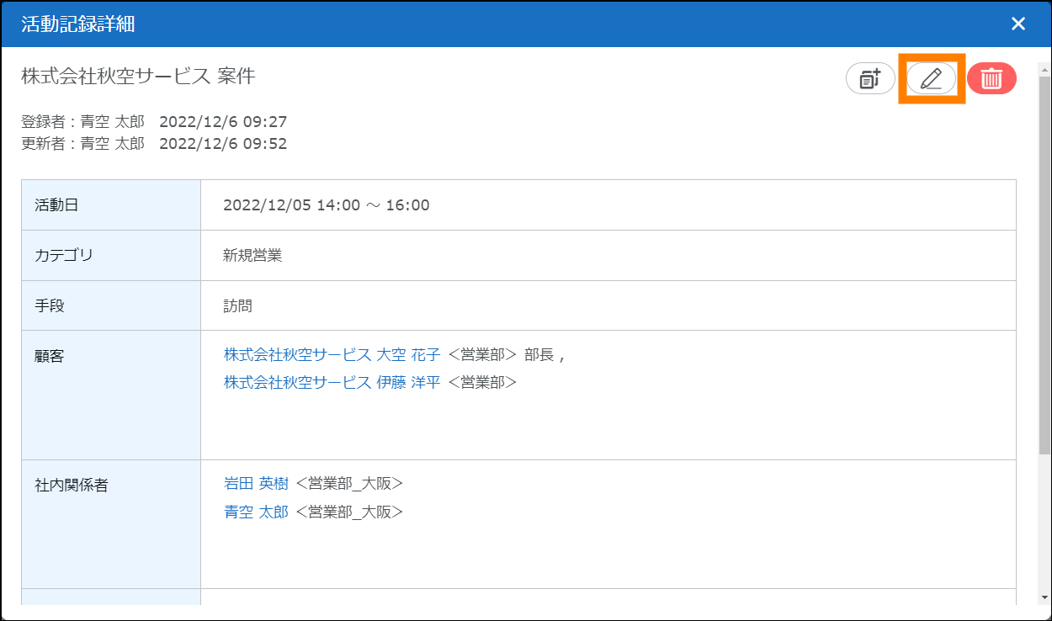Click the vertical scrollbar of the dialog
The image size is (1052, 621).
pyautogui.click(x=1044, y=252)
